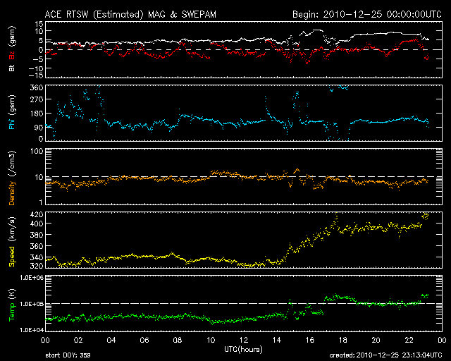The width and height of the screenshot is (451, 361).
Task: Click the '1.0E+04' tick on the Temp axis
Action: point(32,330)
